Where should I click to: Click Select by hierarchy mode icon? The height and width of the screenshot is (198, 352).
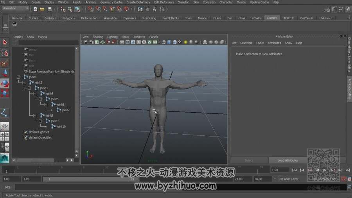pyautogui.click(x=63, y=9)
